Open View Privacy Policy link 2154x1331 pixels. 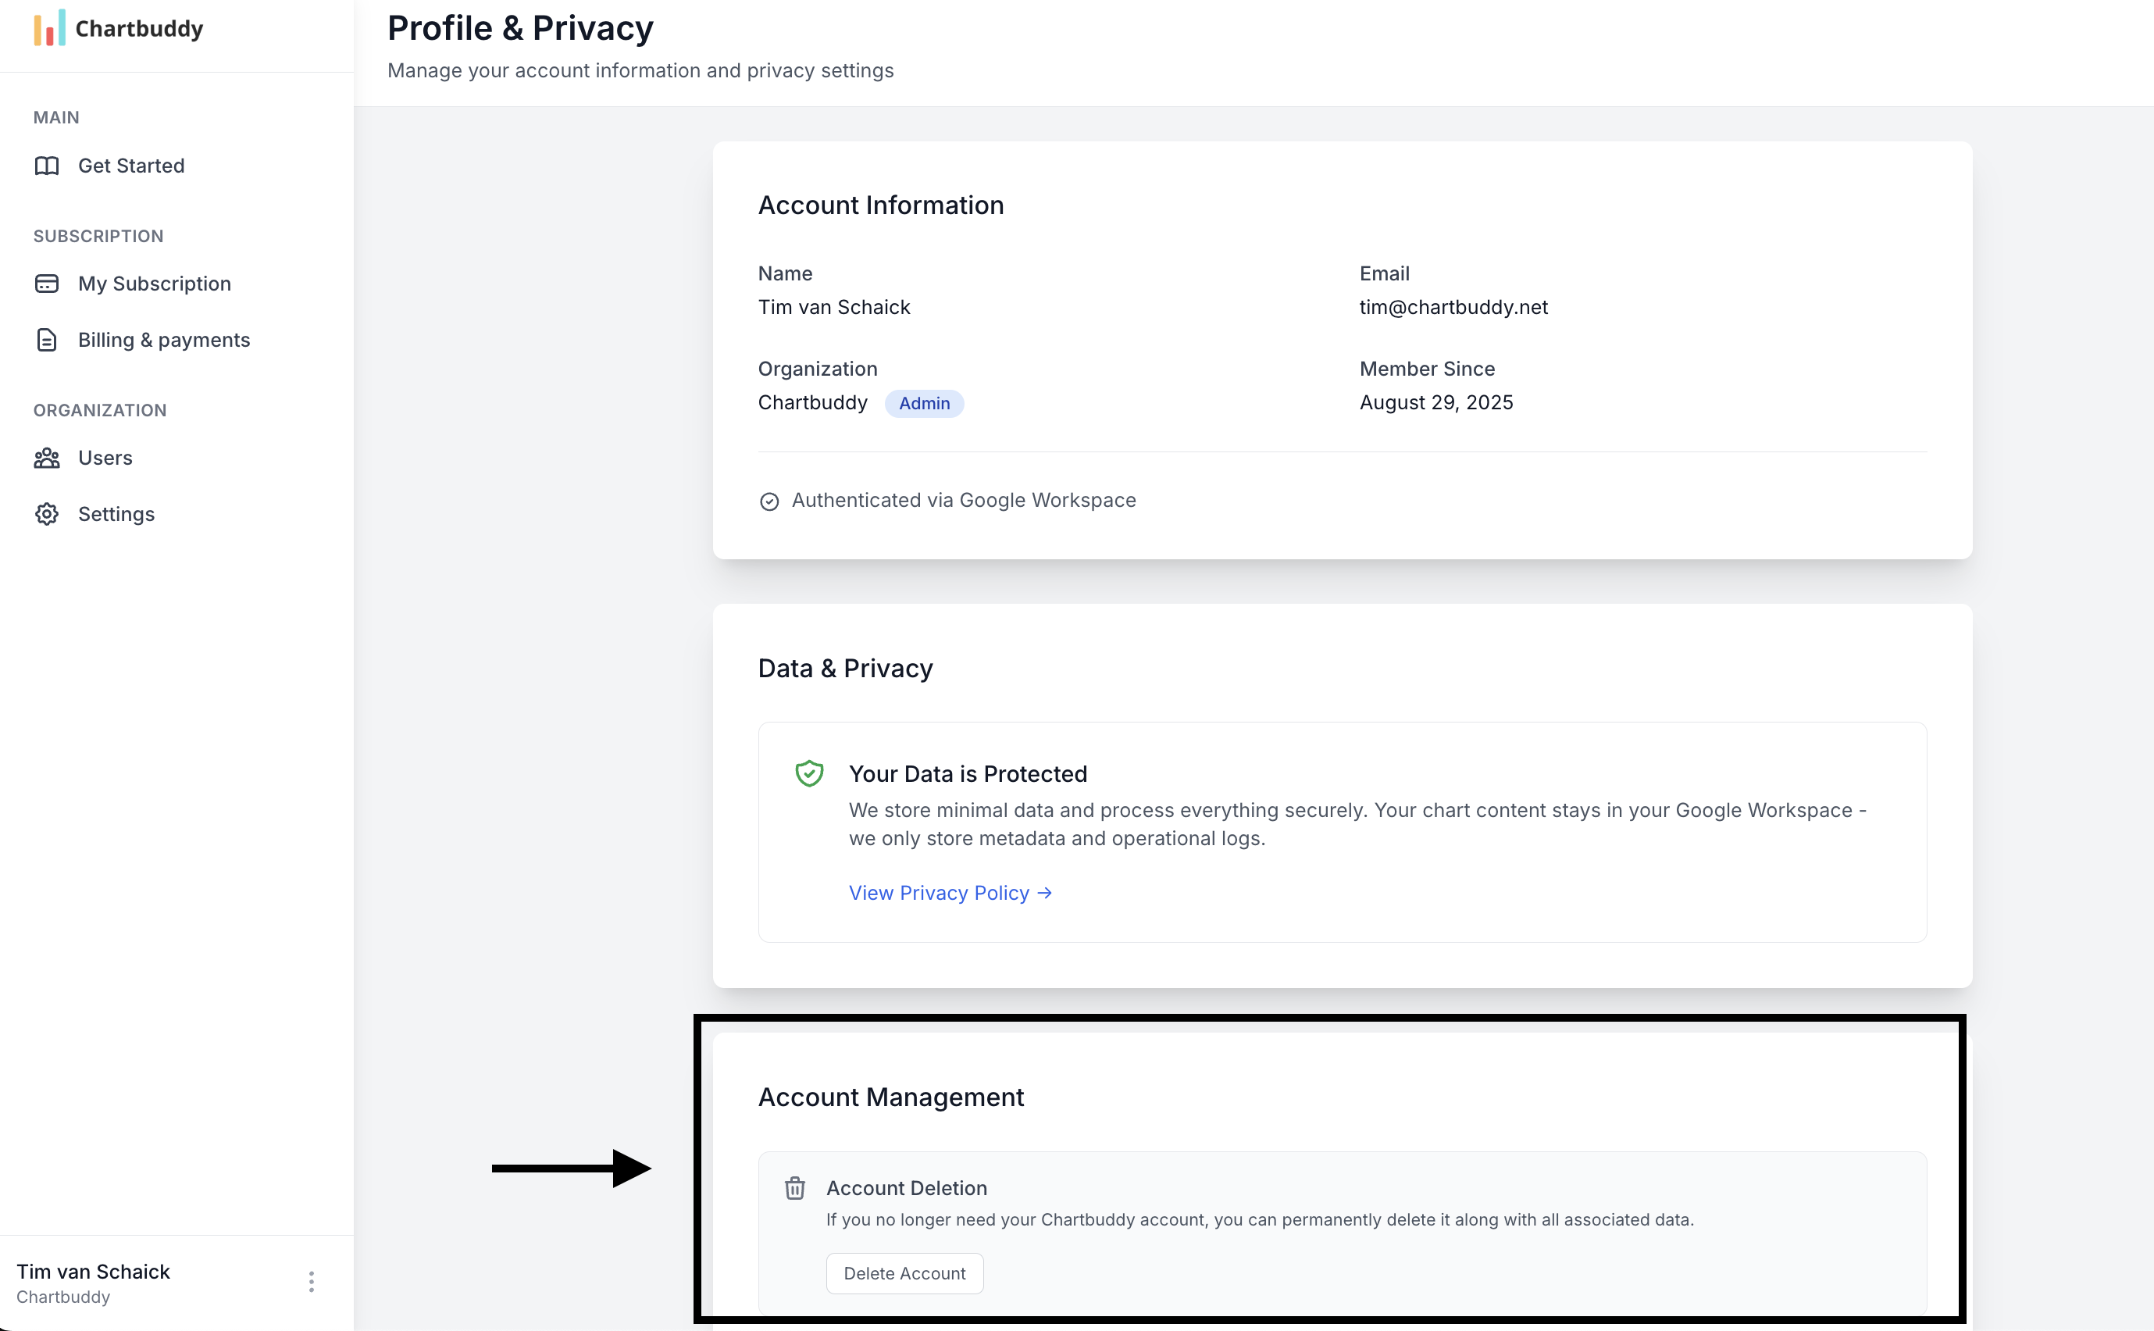tap(937, 892)
